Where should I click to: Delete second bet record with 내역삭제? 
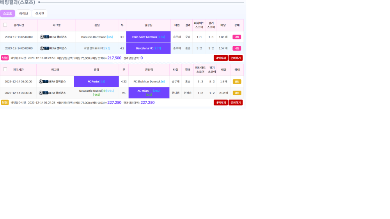pyautogui.click(x=220, y=103)
